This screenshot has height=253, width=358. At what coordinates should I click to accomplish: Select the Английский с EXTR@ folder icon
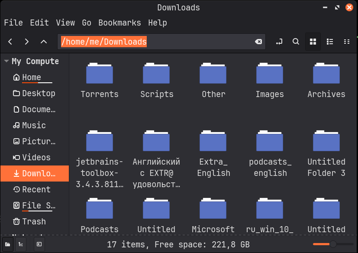[156, 141]
